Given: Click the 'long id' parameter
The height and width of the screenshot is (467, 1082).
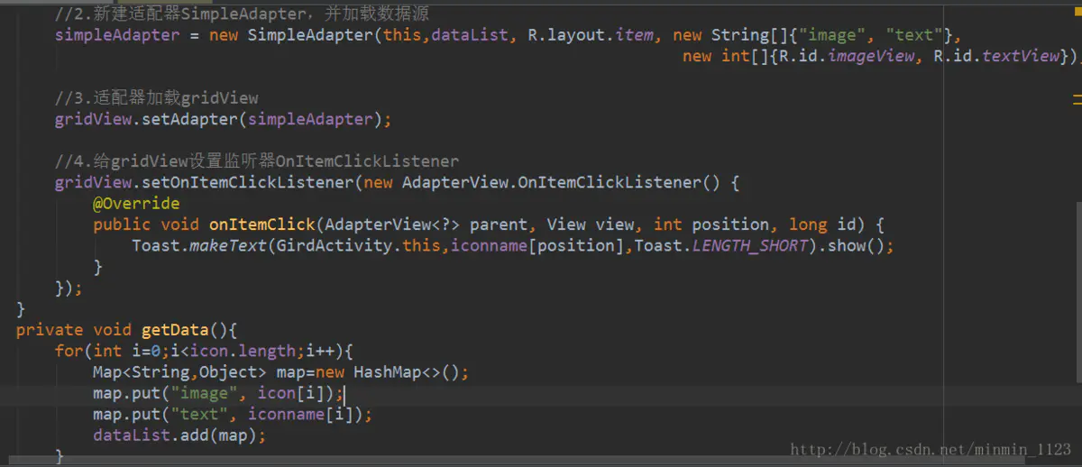Looking at the screenshot, I should 821,224.
